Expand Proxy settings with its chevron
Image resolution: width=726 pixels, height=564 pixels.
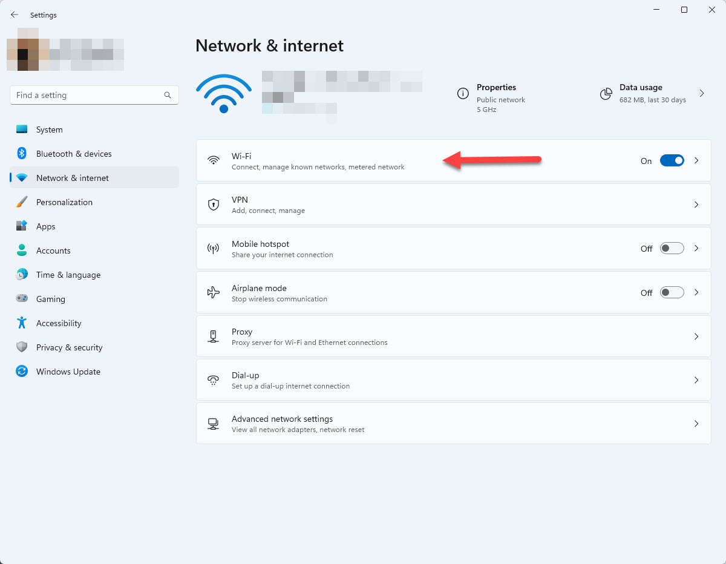coord(696,336)
